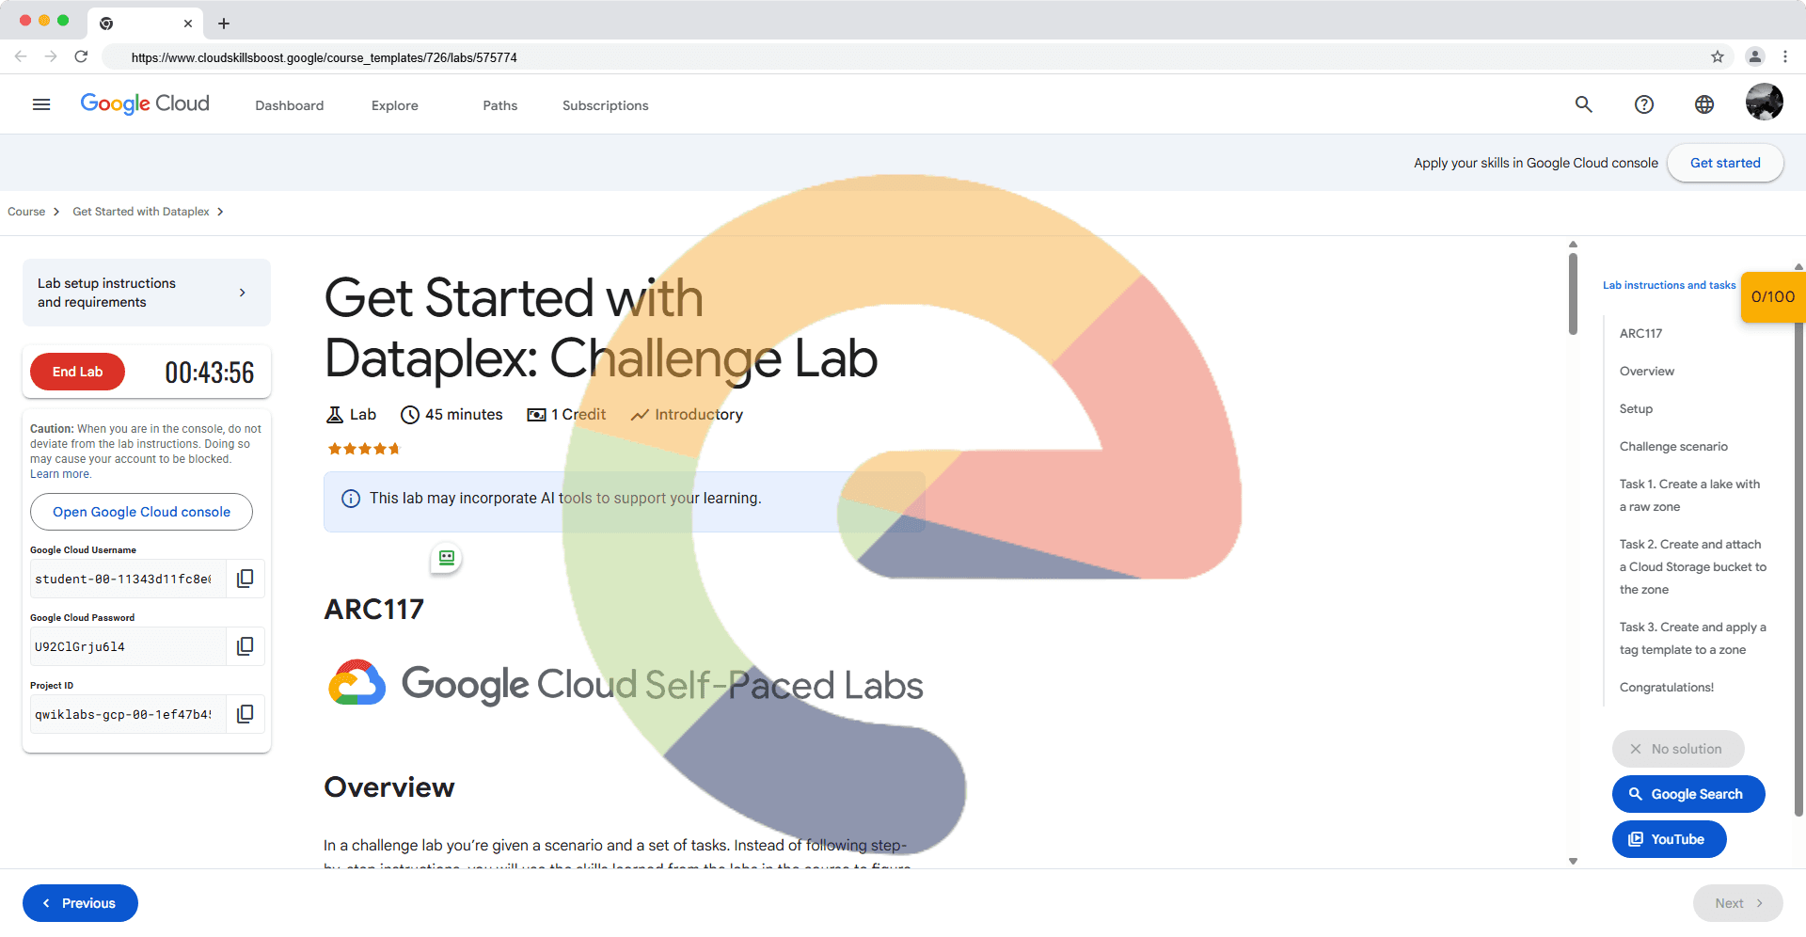This screenshot has height=937, width=1806.
Task: Open the Explore menu item
Action: (x=395, y=105)
